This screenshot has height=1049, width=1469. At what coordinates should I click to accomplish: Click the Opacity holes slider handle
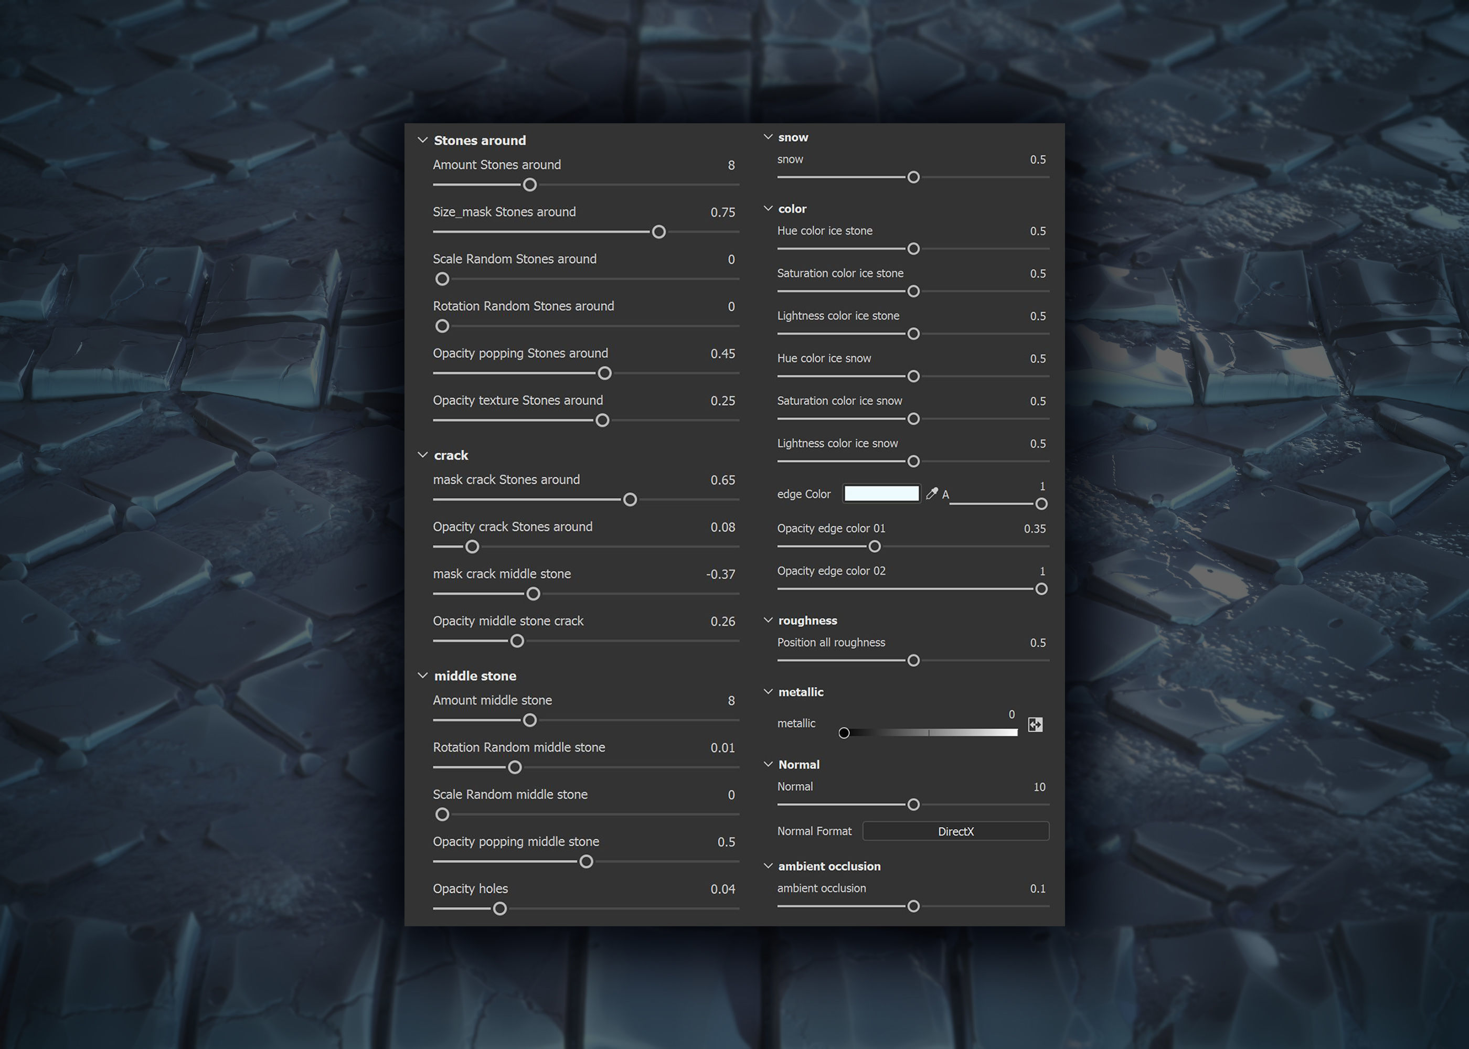[499, 909]
